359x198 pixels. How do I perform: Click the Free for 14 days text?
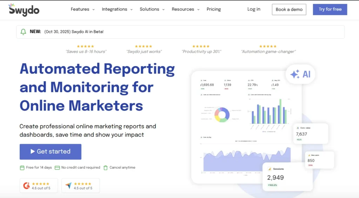[x=39, y=168]
